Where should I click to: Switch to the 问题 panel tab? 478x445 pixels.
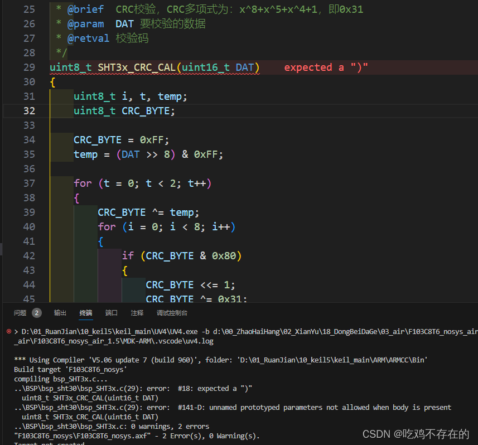coord(21,312)
